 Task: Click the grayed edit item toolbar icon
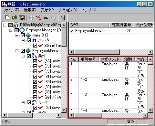[x=54, y=18]
